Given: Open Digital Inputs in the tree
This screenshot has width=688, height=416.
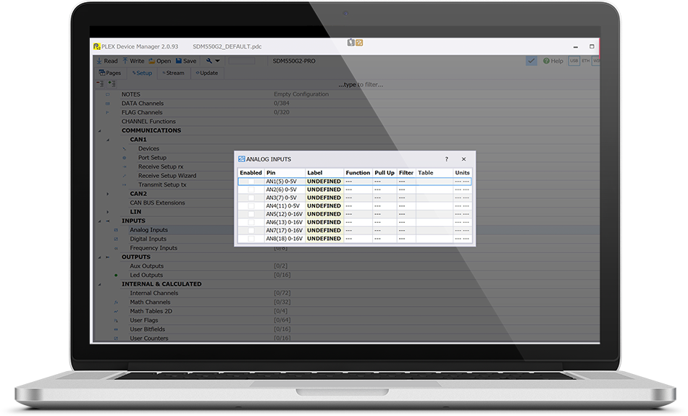Looking at the screenshot, I should tap(148, 239).
